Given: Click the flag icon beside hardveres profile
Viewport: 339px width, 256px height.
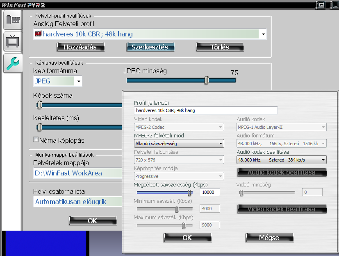Looking at the screenshot, I should [38, 34].
